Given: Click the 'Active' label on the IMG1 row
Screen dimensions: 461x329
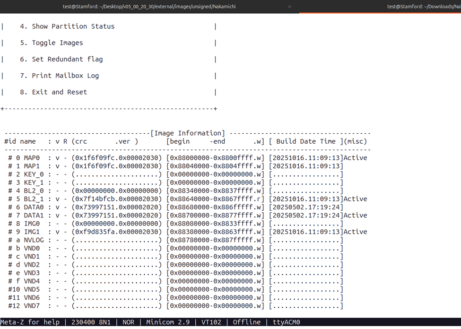Looking at the screenshot, I should point(355,232).
